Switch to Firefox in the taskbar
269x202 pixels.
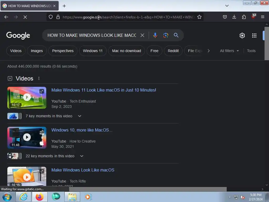[x=40, y=197]
